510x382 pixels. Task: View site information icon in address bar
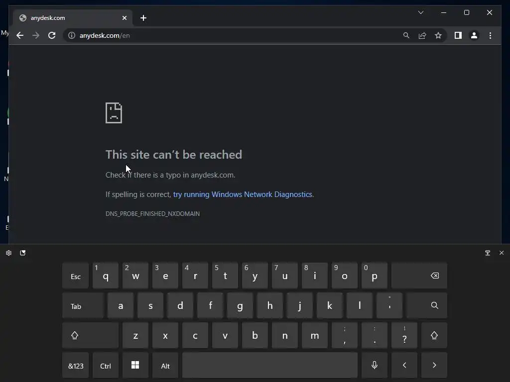pos(72,35)
